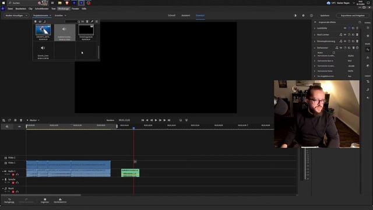The height and width of the screenshot is (210, 373).
Task: Toggle record button on Audio 1 track
Action: tap(13, 174)
